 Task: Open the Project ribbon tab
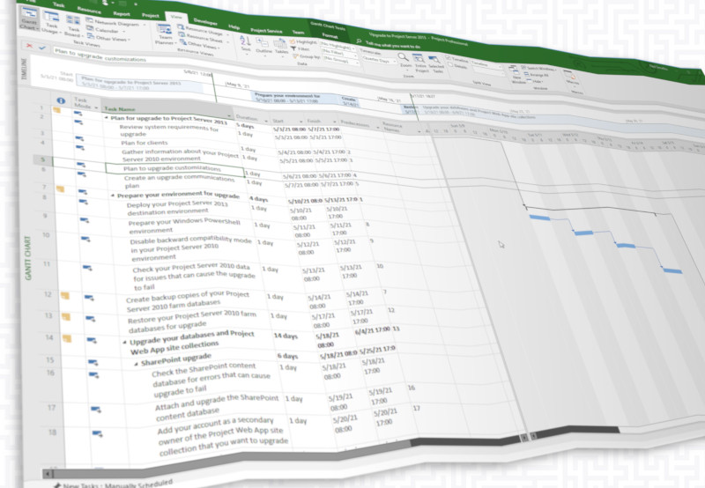click(x=150, y=15)
